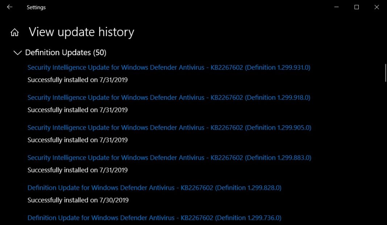Select the second Security Intelligence Update entry
Image resolution: width=387 pixels, height=225 pixels.
168,97
